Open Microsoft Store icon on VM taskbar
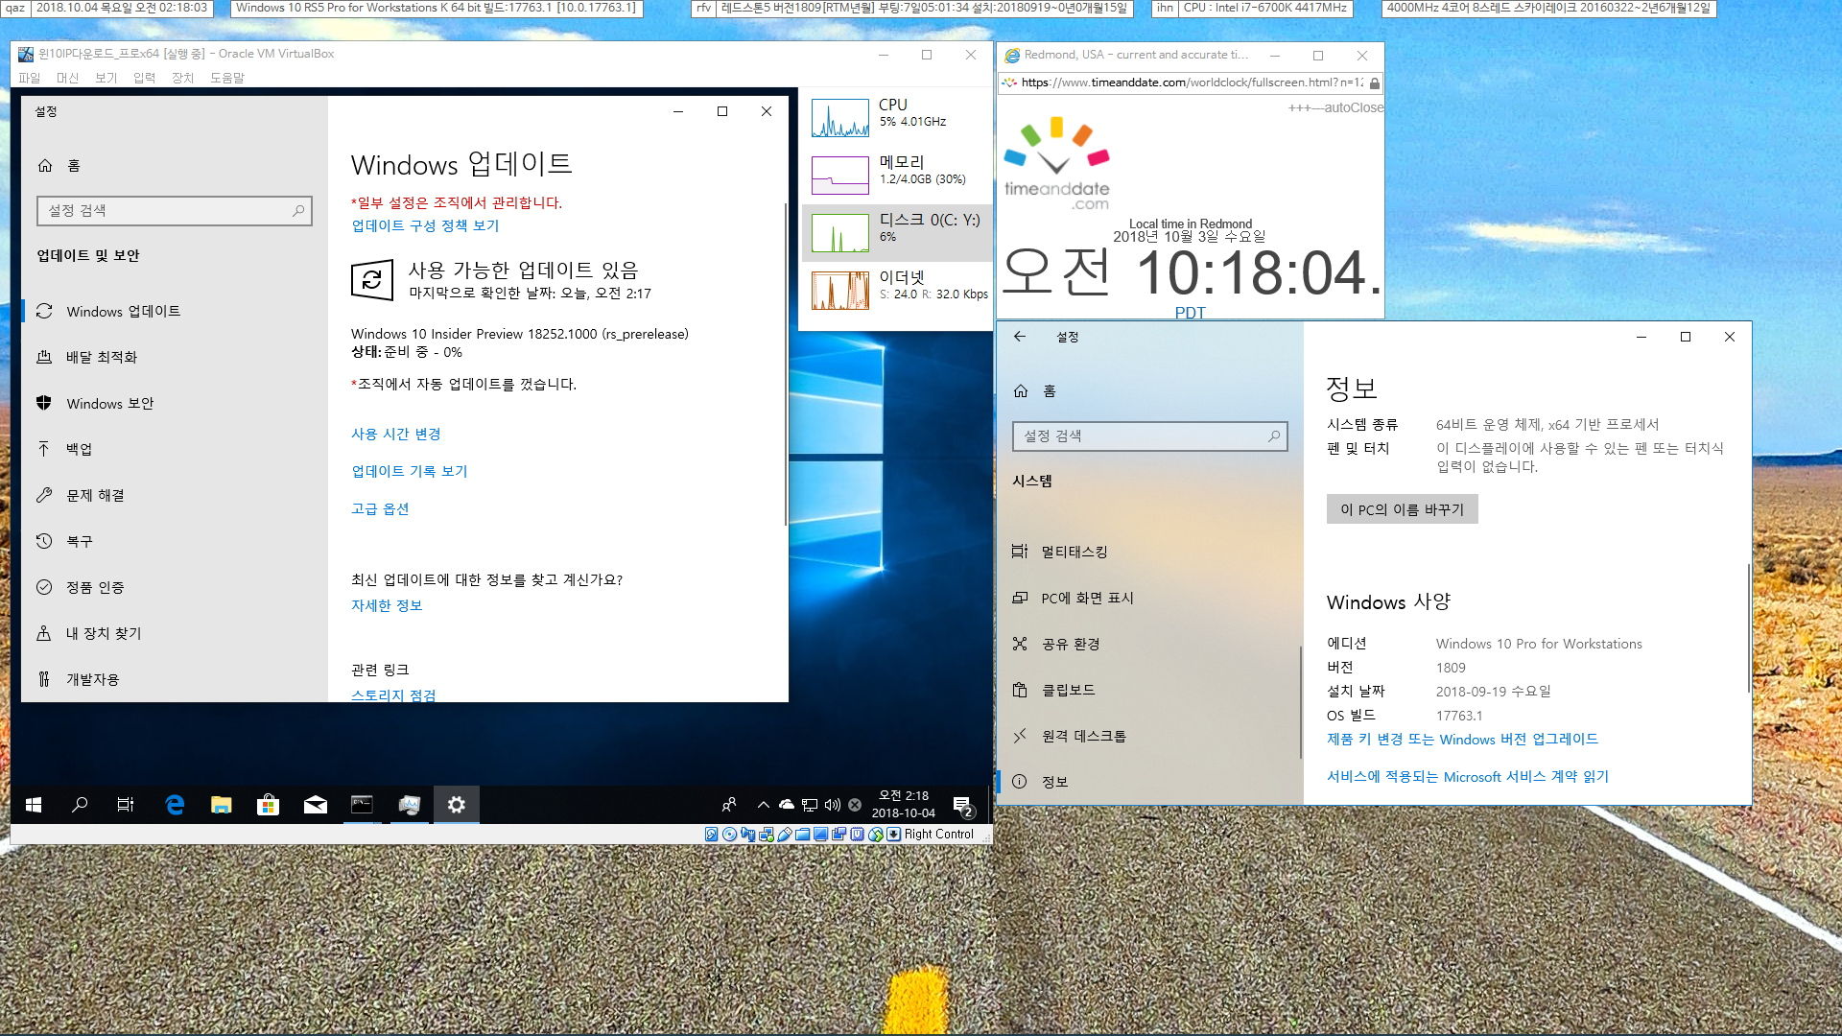Viewport: 1842px width, 1036px height. (x=269, y=805)
